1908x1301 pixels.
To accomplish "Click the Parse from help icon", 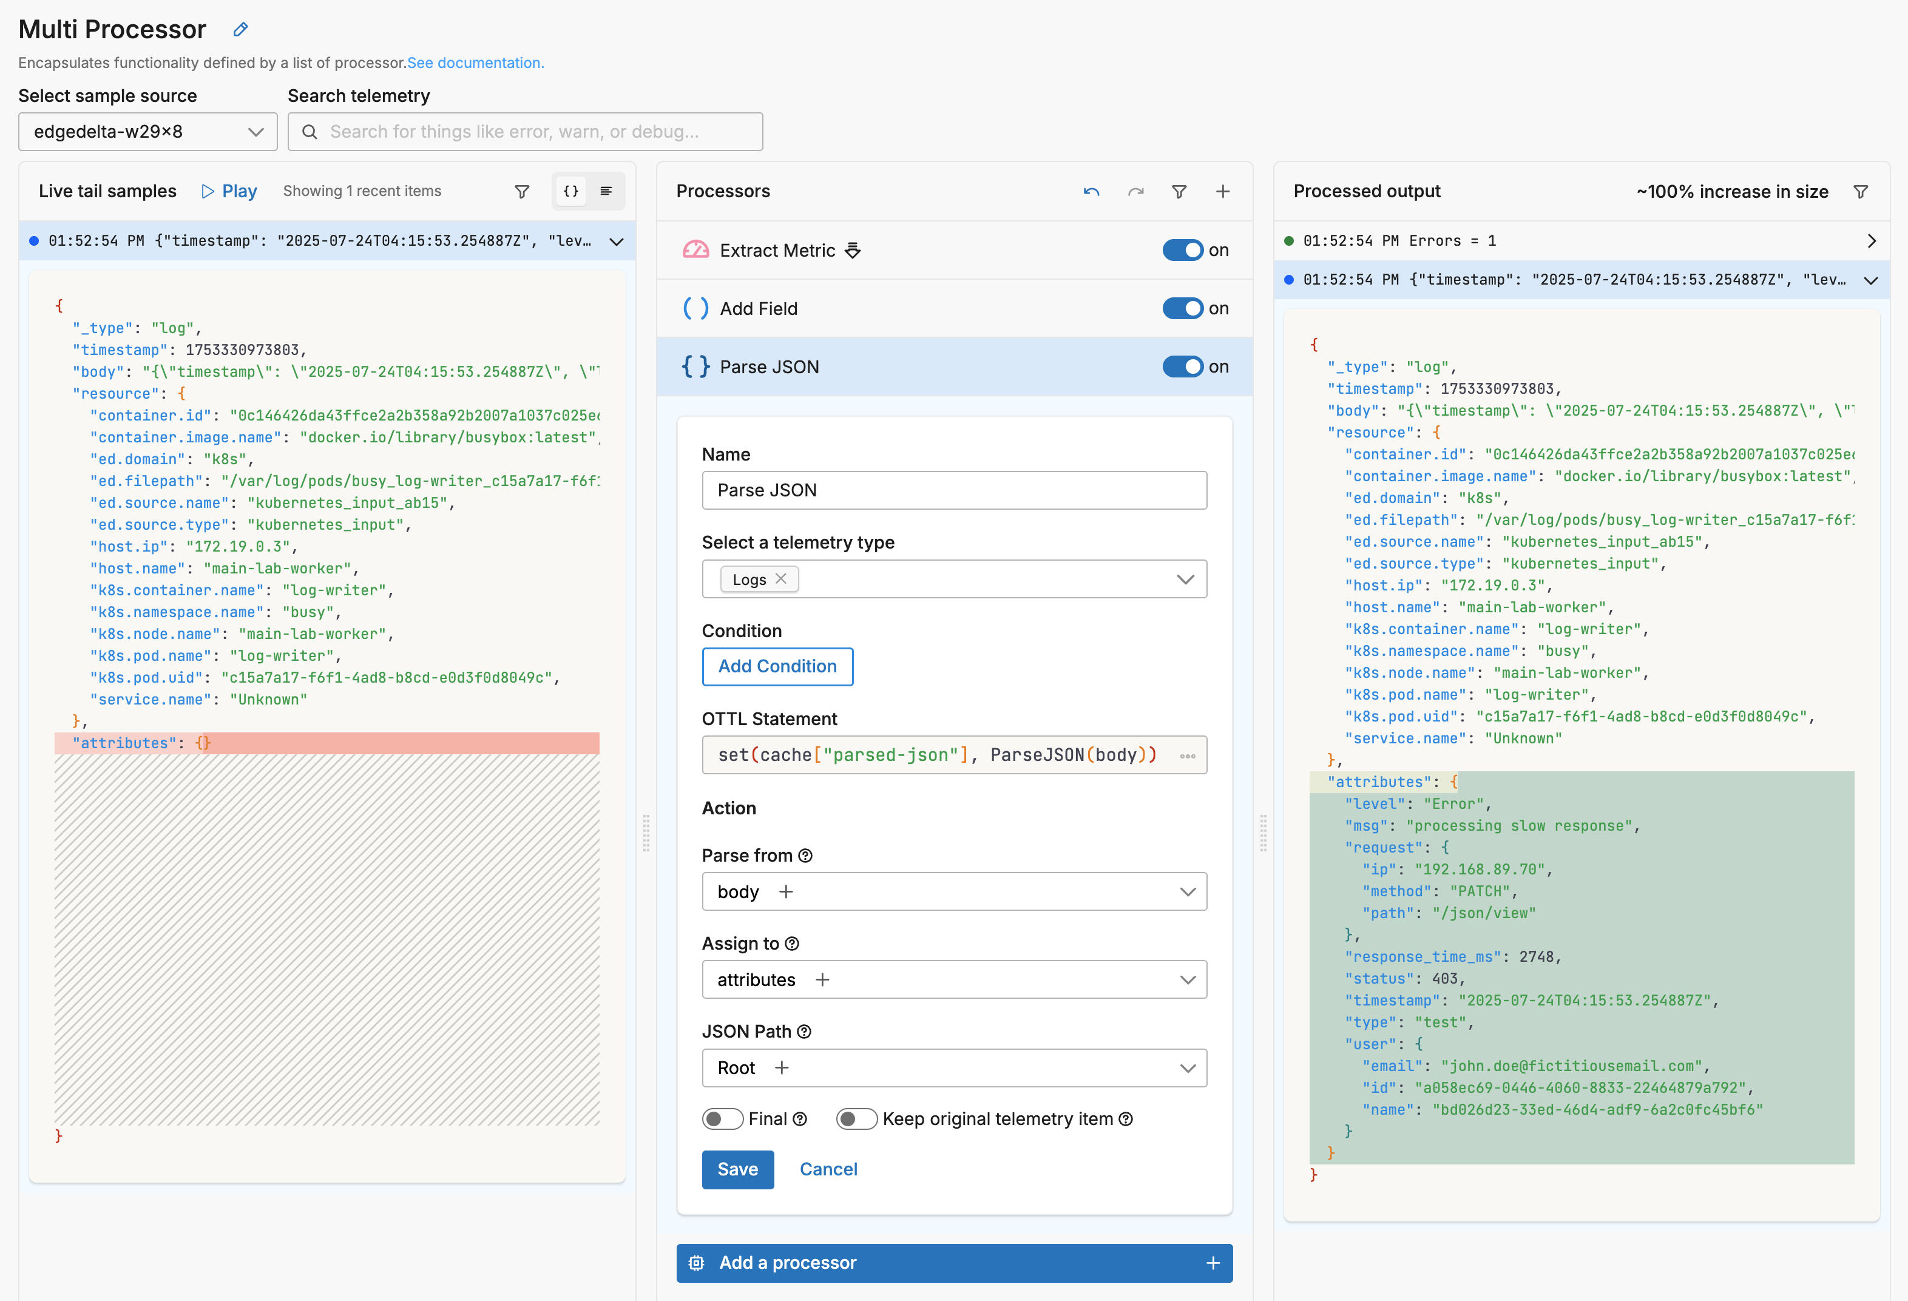I will click(x=805, y=855).
